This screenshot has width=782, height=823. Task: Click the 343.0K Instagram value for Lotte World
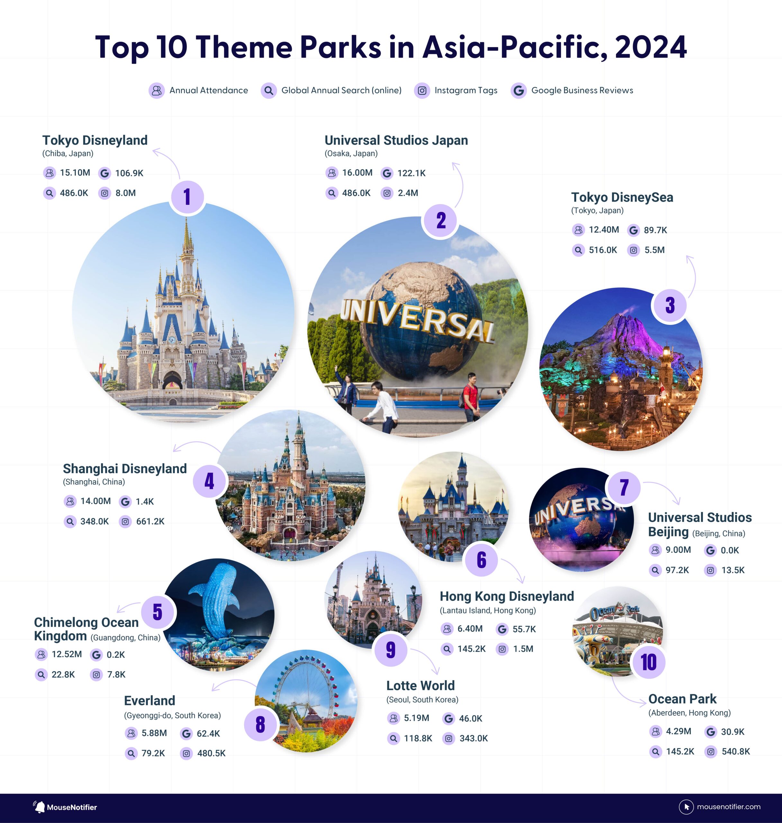coord(473,738)
